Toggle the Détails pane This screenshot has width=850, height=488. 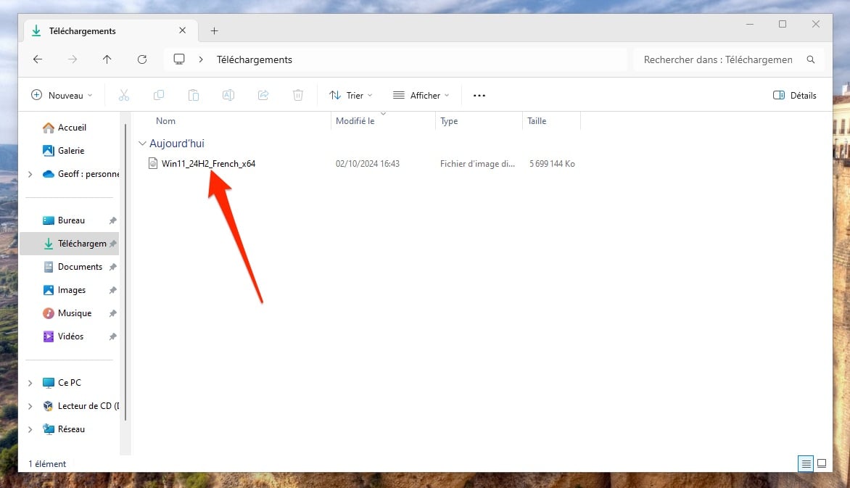point(794,96)
